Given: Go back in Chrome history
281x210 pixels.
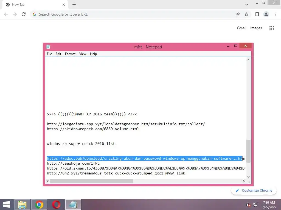Looking at the screenshot, I should 6,14.
